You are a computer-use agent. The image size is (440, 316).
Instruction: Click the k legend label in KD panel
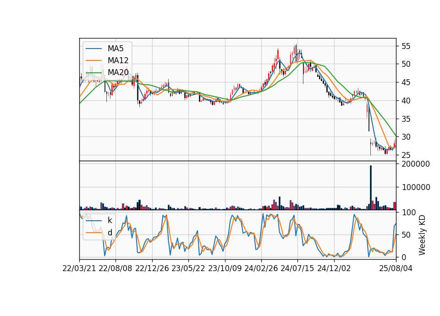tap(110, 220)
